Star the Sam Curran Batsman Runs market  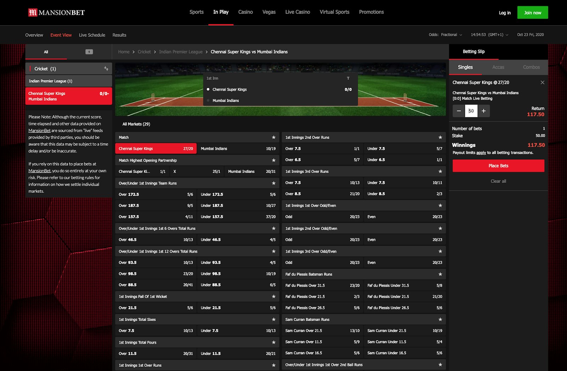point(440,319)
